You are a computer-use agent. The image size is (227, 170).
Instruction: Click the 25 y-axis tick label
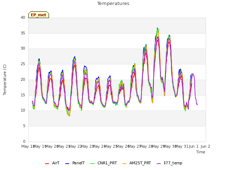23,64
